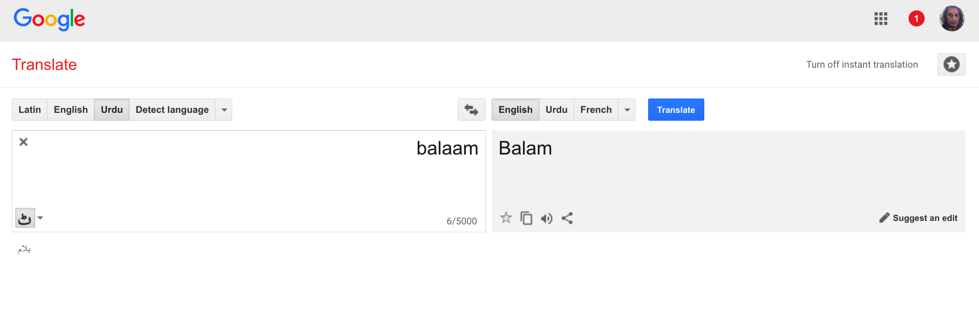This screenshot has height=316, width=979.
Task: Open the Phrasebook star button
Action: [951, 65]
